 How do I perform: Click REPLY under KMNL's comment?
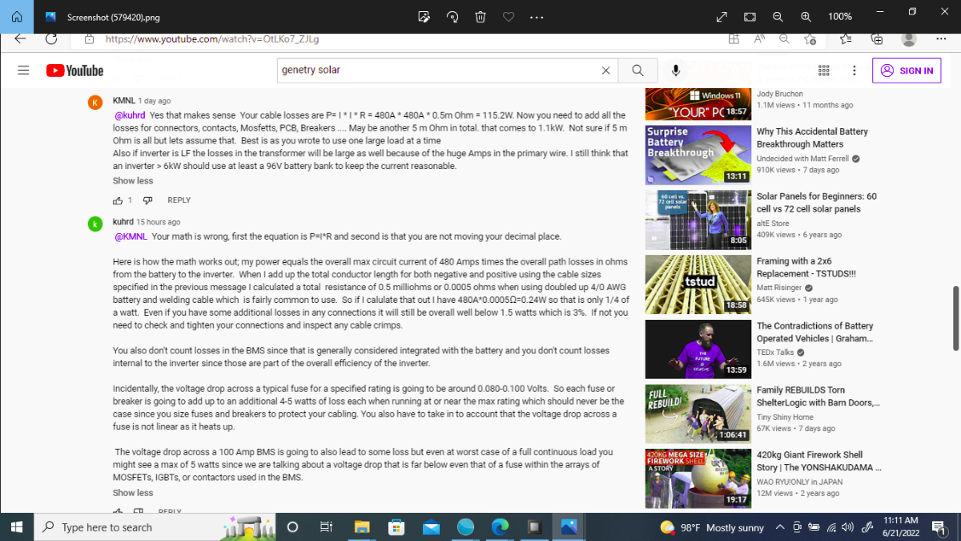click(x=179, y=200)
